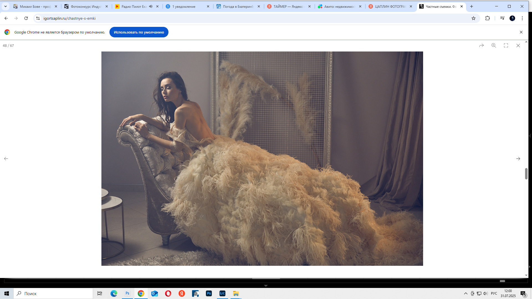
Task: Open the media control toolbar icon
Action: pos(502,18)
